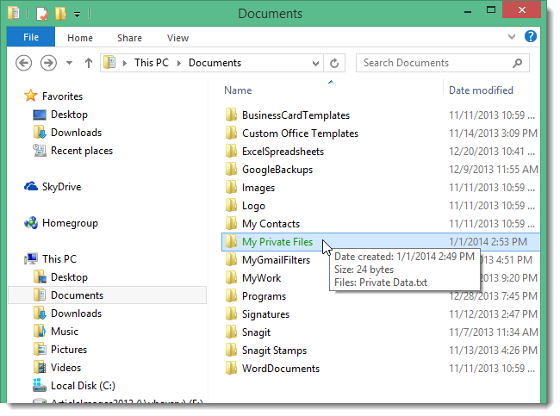Click the date 11/14/2013 3:09 PM
This screenshot has height=416, width=560.
(493, 133)
